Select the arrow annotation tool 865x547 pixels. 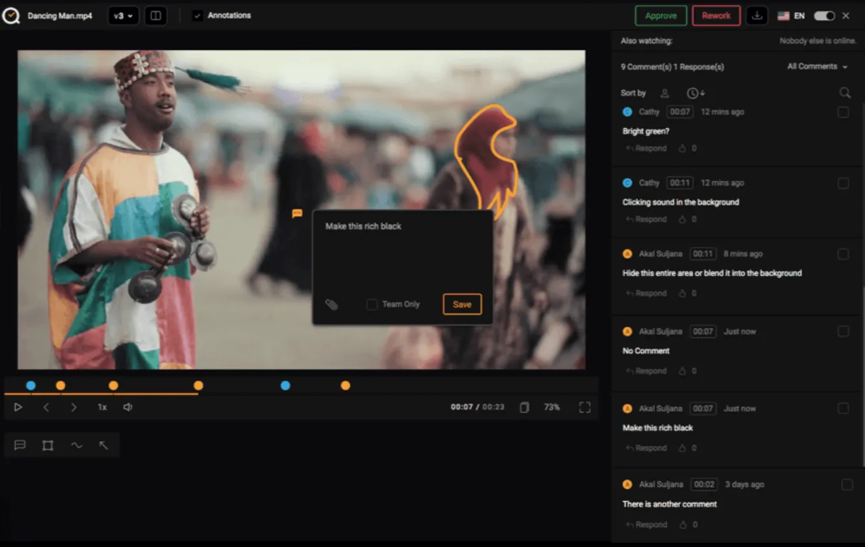coord(104,445)
